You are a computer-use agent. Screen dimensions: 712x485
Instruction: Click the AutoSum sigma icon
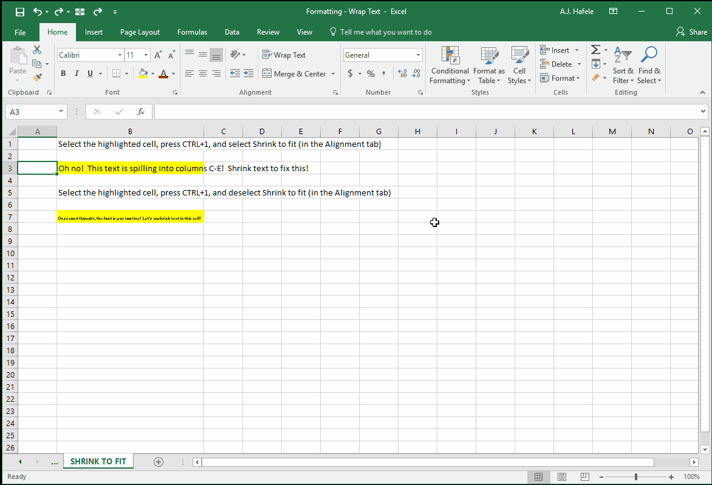point(596,49)
